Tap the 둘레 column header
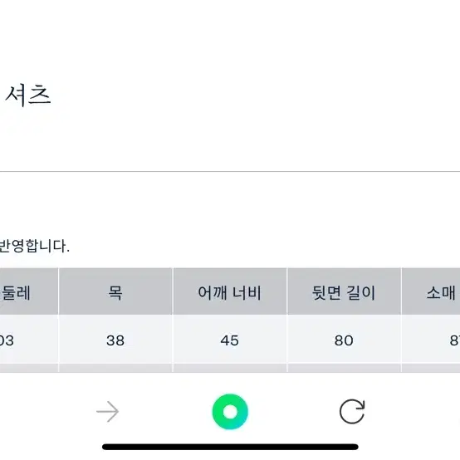460x460 pixels. pyautogui.click(x=29, y=291)
